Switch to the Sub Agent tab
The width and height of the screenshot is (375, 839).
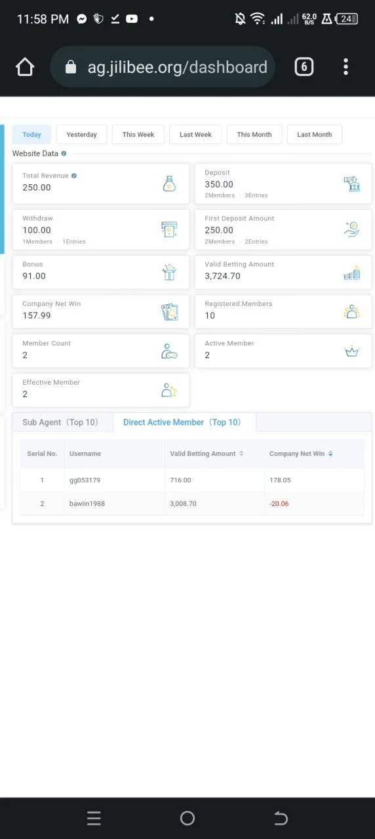click(x=60, y=422)
